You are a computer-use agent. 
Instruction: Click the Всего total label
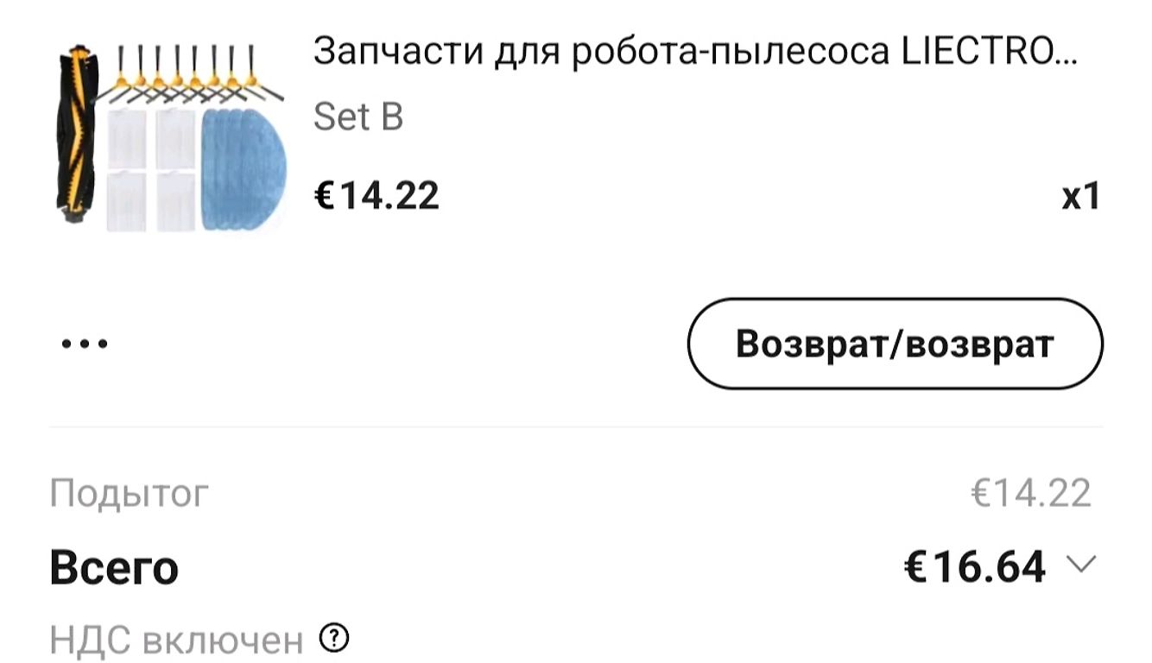114,567
